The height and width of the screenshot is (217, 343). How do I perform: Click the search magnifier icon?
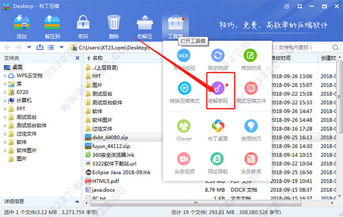tap(336, 47)
